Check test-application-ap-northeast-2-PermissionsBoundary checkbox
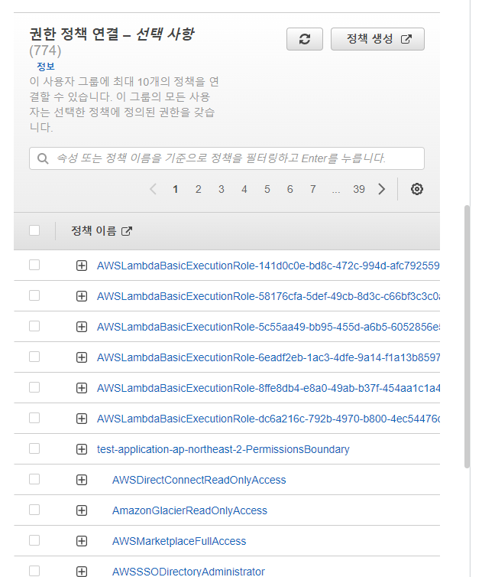 pyautogui.click(x=34, y=448)
